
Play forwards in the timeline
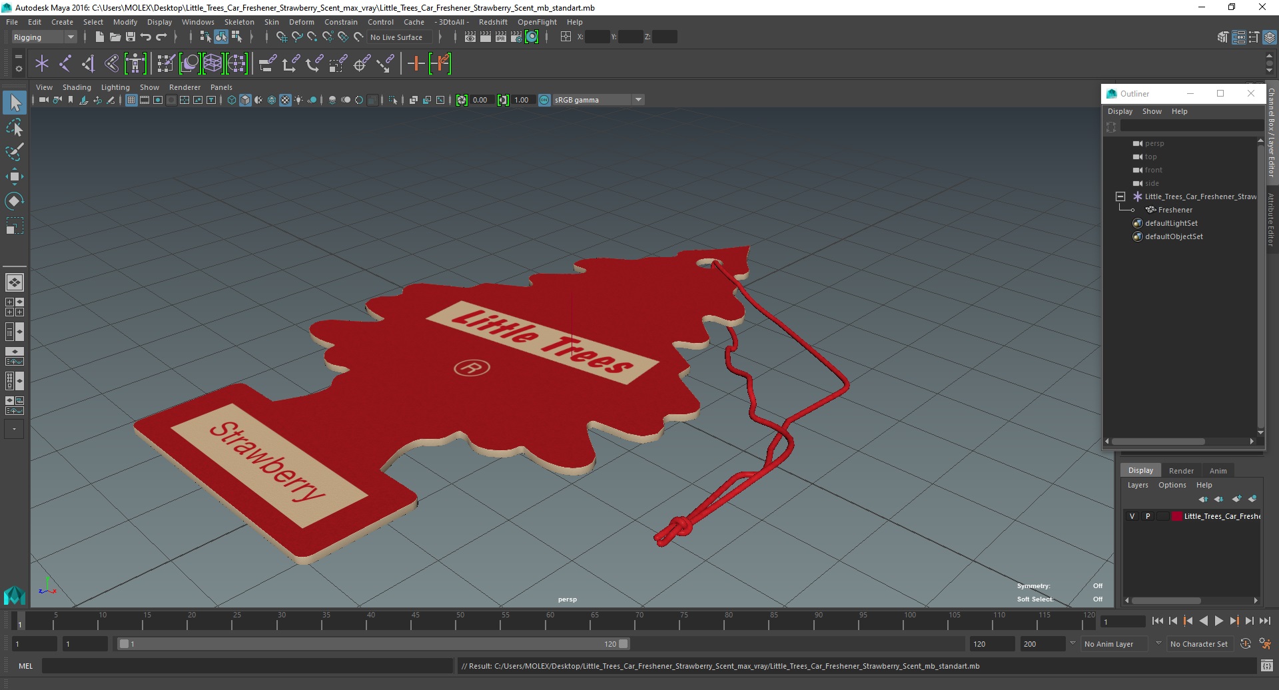pyautogui.click(x=1218, y=621)
